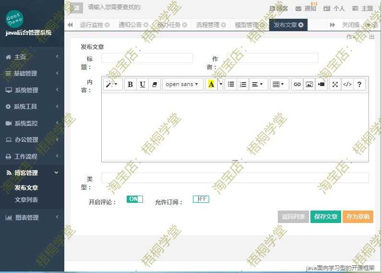The height and width of the screenshot is (273, 381).
Task: Click the search input 请输入您需要查找的
Action: (114, 7)
